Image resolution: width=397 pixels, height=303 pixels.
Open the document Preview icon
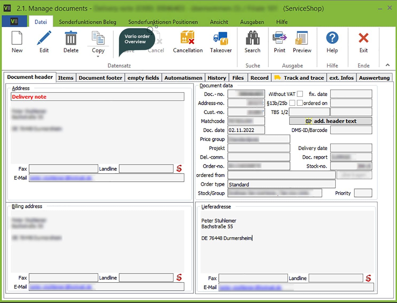point(302,38)
